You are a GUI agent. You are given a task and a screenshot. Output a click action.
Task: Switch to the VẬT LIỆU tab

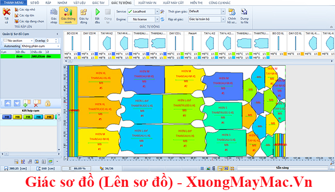point(79,3)
